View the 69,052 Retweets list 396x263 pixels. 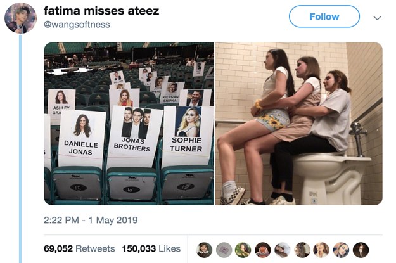[x=79, y=249]
